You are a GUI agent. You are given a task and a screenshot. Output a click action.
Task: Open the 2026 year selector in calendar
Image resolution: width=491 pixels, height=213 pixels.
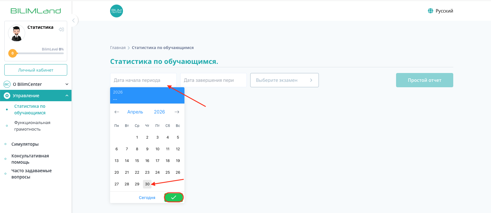[159, 112]
